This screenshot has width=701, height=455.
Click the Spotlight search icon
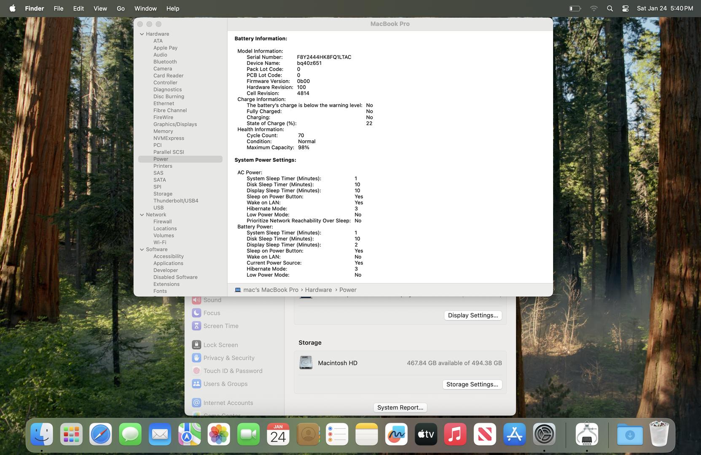610,8
